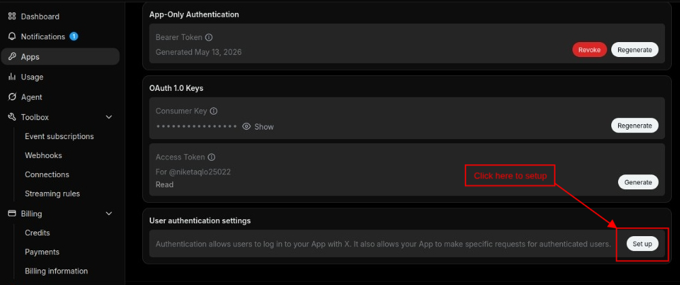The height and width of the screenshot is (285, 680).
Task: Generate the Access Token
Action: coord(638,182)
